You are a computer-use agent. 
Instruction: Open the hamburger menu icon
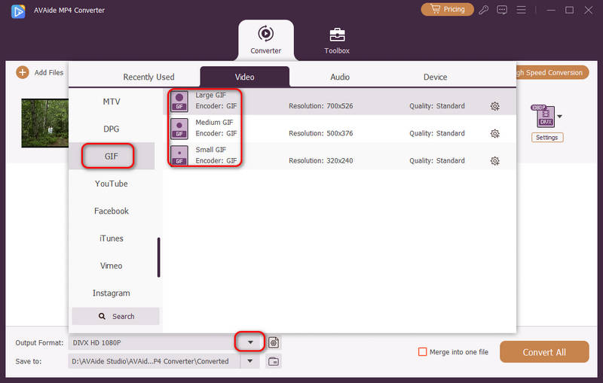(521, 10)
